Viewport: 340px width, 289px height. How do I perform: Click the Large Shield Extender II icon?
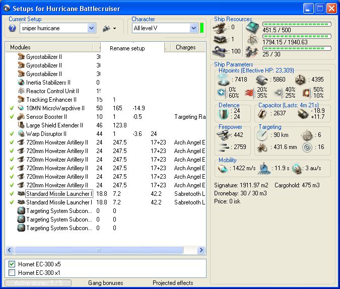pos(21,125)
